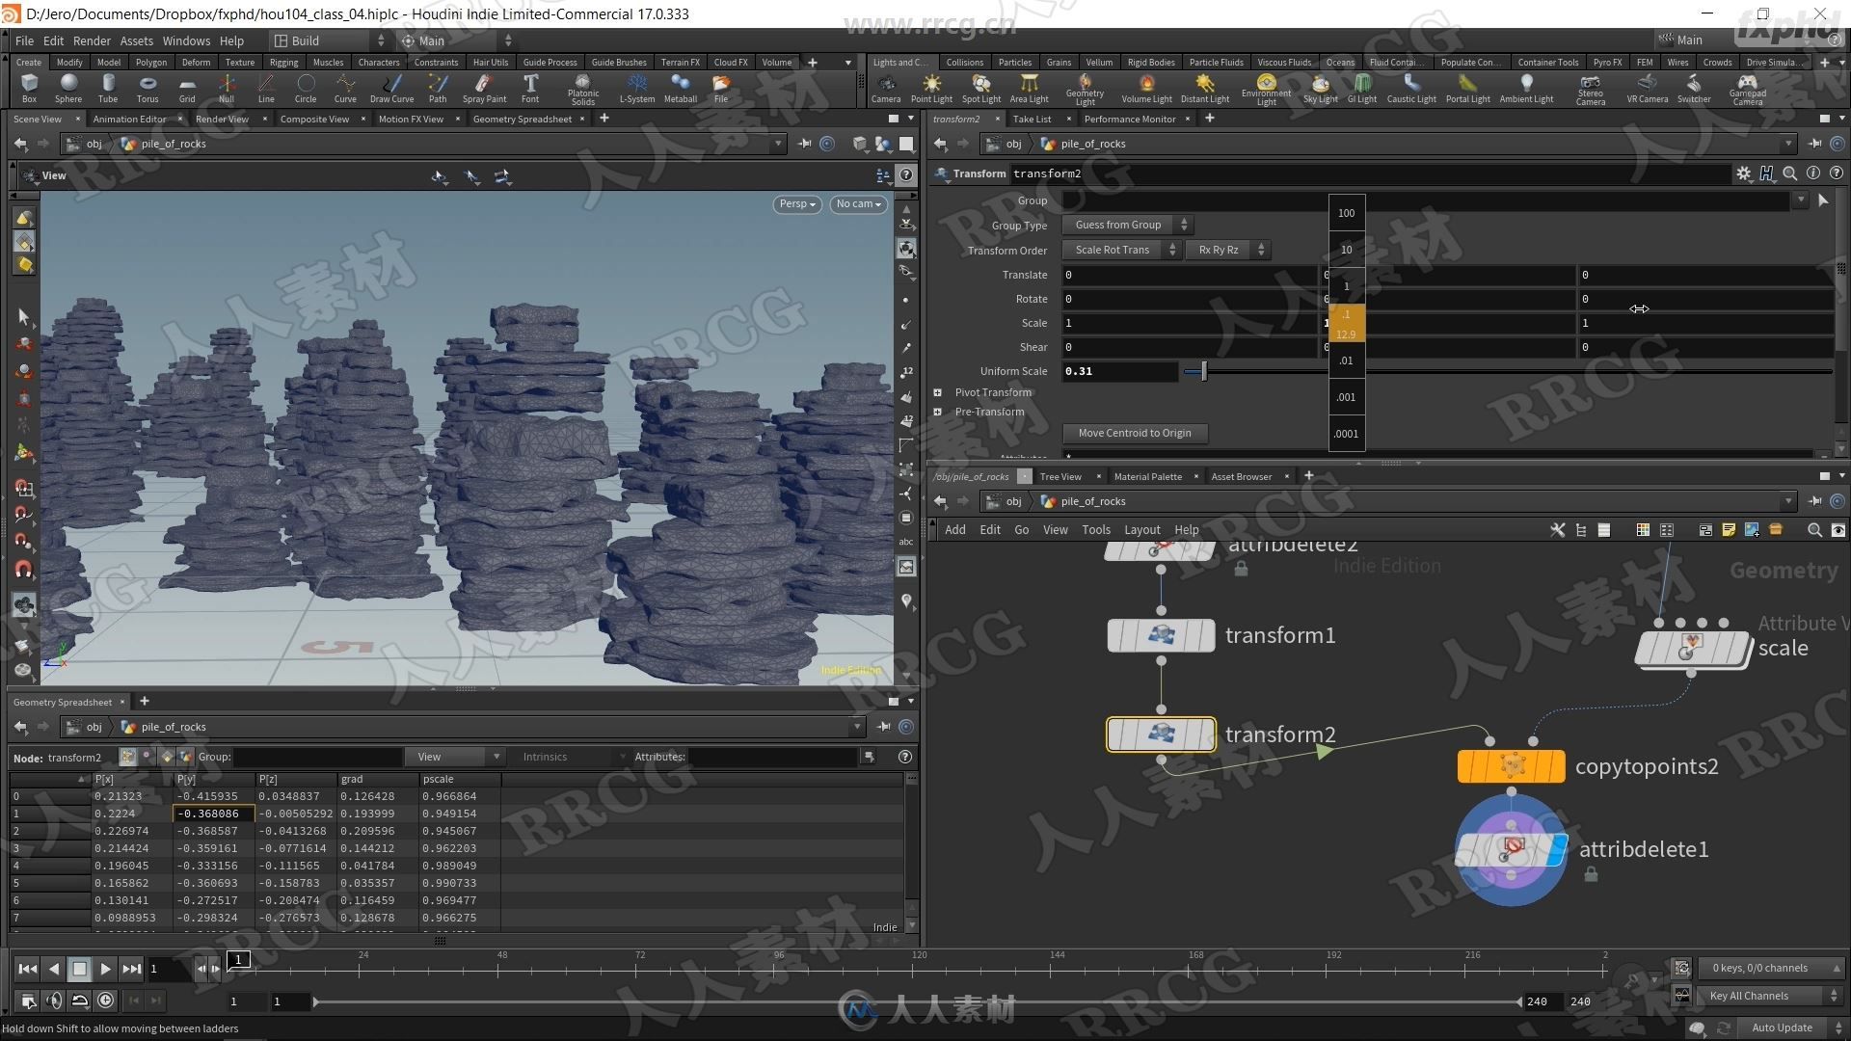Select the transform1 node icon
The height and width of the screenshot is (1041, 1851).
pyautogui.click(x=1161, y=635)
